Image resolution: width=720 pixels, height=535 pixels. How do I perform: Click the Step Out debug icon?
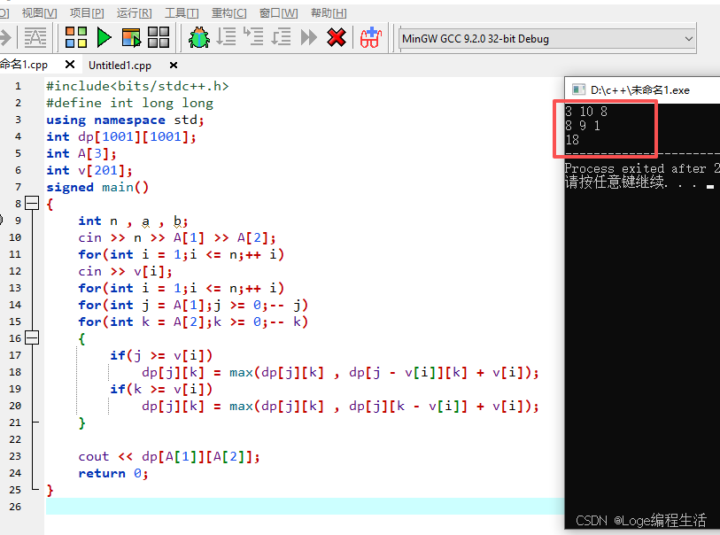tap(281, 36)
